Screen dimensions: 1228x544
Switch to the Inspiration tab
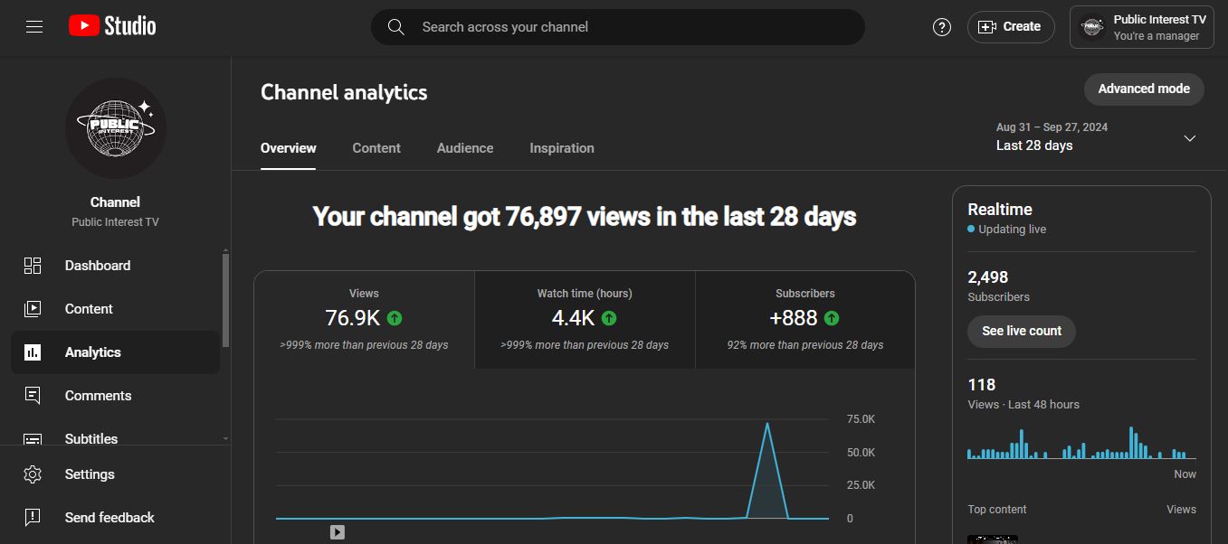coord(561,148)
